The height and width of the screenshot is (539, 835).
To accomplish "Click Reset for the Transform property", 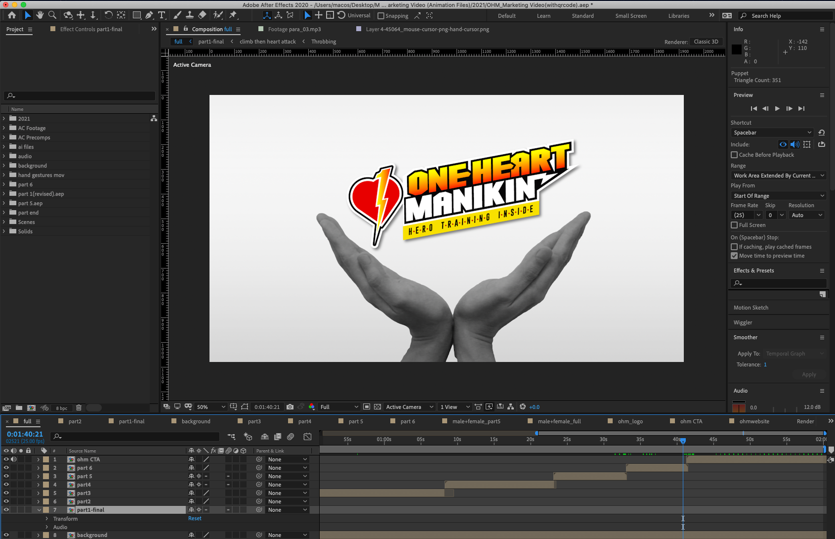I will (195, 518).
